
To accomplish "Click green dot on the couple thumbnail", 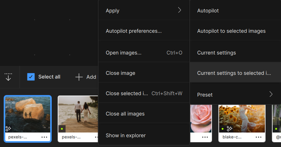I will click(62, 129).
